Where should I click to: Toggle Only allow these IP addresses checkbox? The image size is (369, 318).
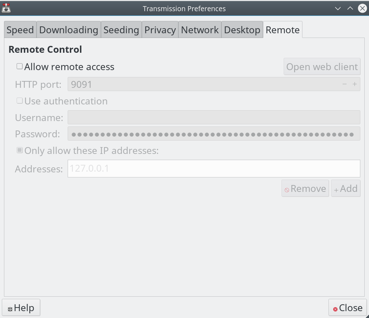click(20, 150)
